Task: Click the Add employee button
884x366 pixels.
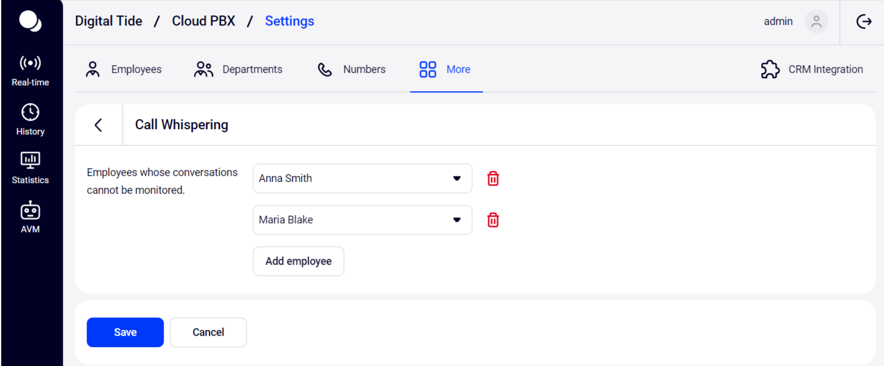Action: [298, 261]
